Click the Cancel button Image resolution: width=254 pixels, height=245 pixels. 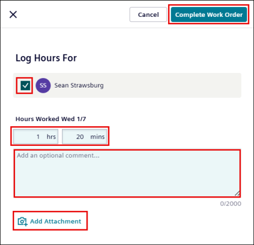148,14
